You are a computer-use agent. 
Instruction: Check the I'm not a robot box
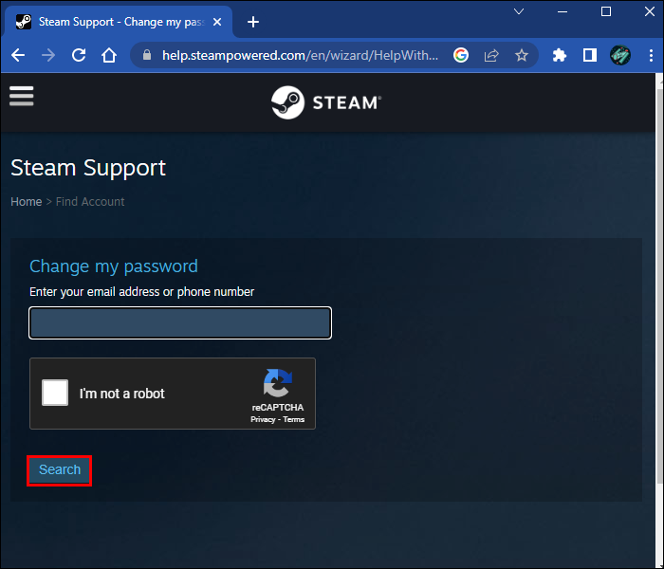coord(55,393)
